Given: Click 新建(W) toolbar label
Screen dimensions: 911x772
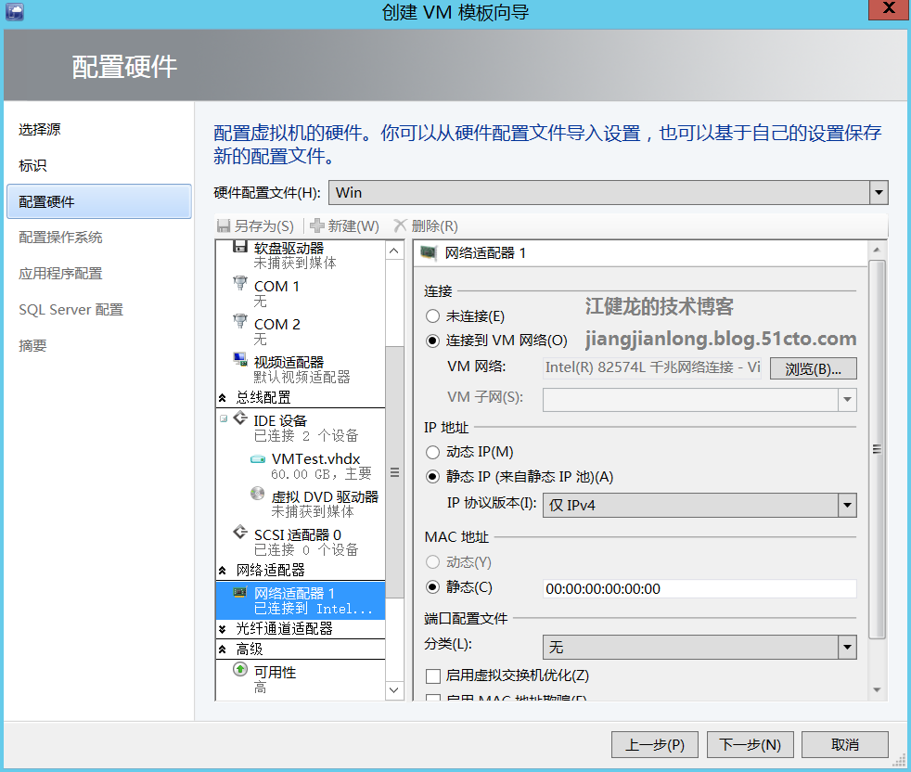Looking at the screenshot, I should (353, 226).
